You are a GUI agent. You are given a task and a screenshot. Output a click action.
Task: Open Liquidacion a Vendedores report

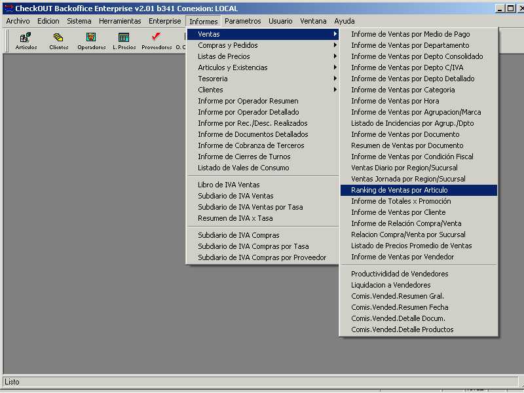coord(419,285)
